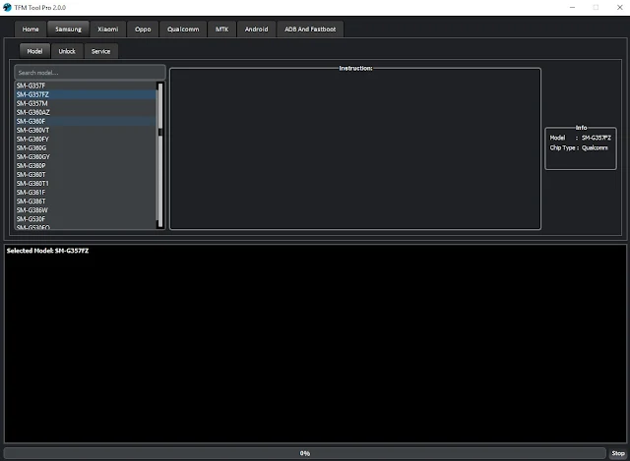Click the Model SM-G357FZ info value
The width and height of the screenshot is (630, 461).
pyautogui.click(x=597, y=138)
